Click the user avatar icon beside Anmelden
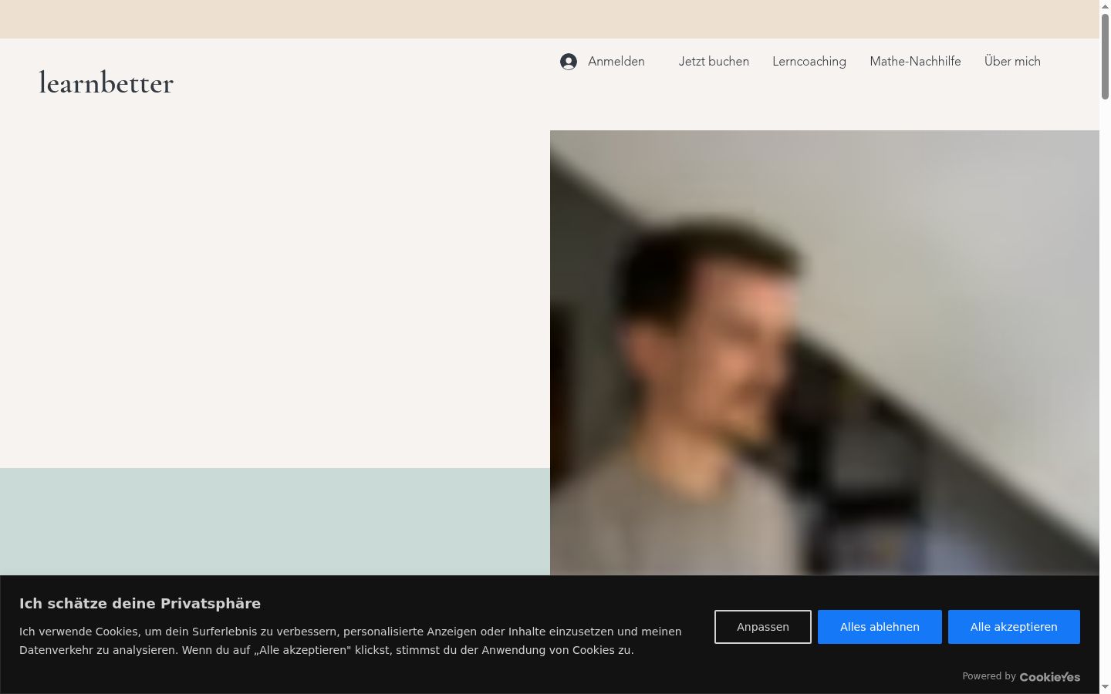Image resolution: width=1111 pixels, height=694 pixels. (569, 62)
